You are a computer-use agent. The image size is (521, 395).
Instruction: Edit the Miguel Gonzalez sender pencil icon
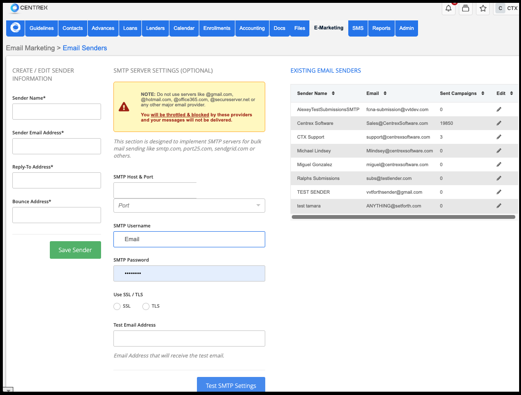pyautogui.click(x=499, y=165)
